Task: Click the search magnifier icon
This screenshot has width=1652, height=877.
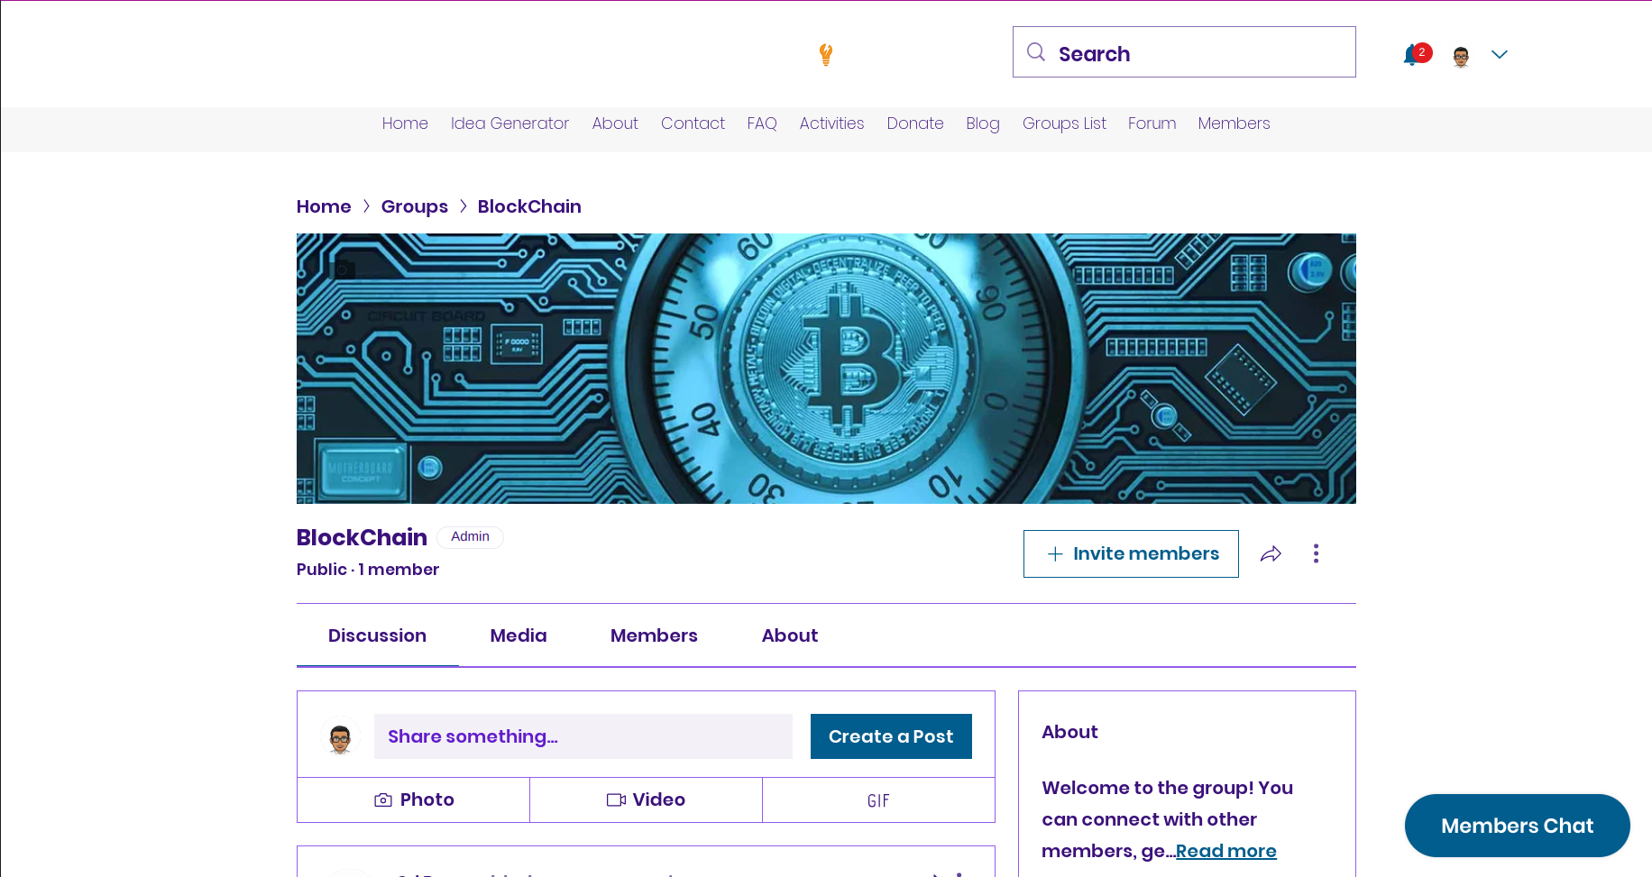Action: (1036, 52)
